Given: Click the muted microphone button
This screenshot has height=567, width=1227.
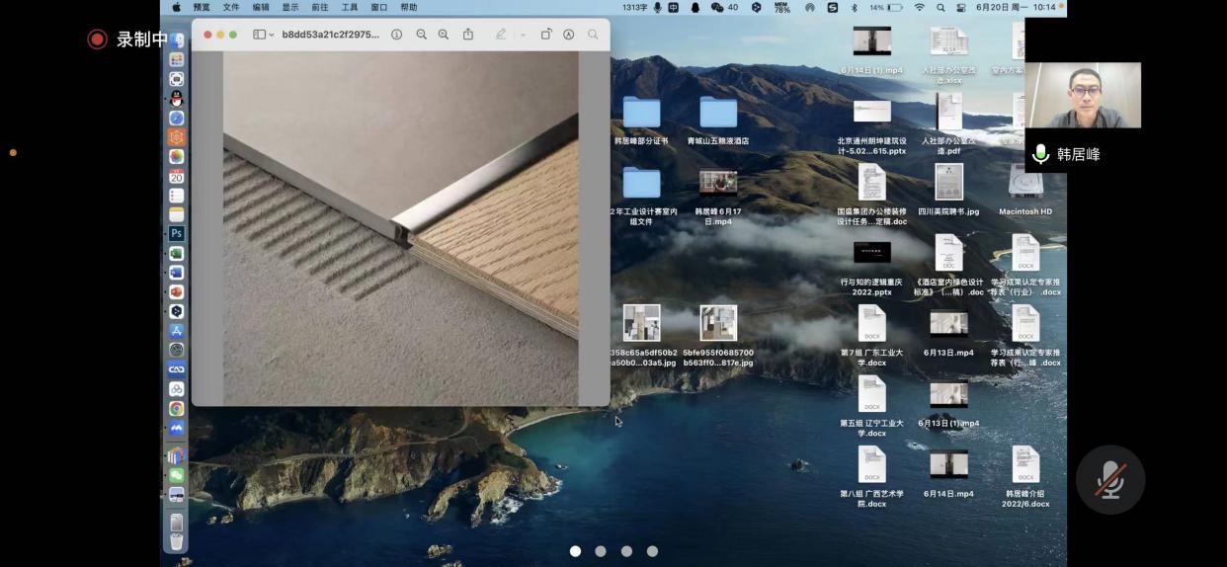Looking at the screenshot, I should point(1109,480).
